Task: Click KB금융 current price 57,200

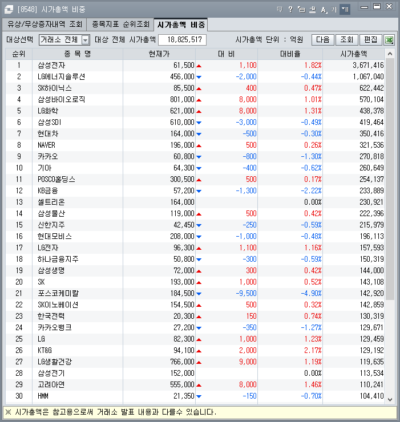Action: 184,191
